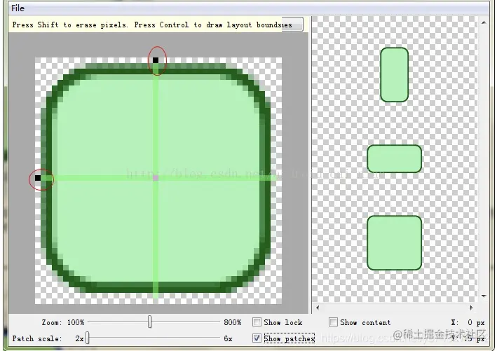Click the preview scroll down arrow
497x351 pixels.
[484, 296]
